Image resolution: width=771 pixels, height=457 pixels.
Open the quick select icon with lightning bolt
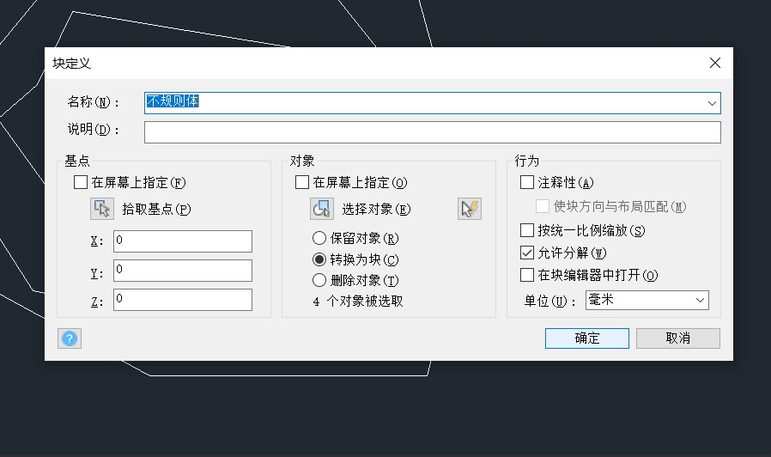click(469, 209)
